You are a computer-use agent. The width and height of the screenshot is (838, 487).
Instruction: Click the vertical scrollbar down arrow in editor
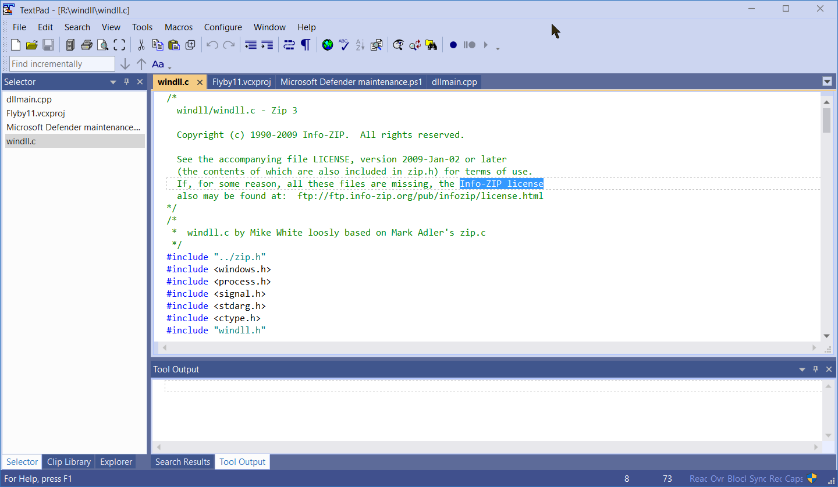[826, 336]
